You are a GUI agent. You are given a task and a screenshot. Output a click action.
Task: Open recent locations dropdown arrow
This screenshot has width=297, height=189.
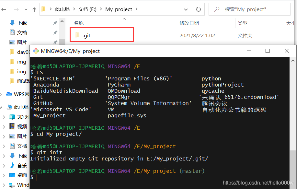[x=26, y=9]
